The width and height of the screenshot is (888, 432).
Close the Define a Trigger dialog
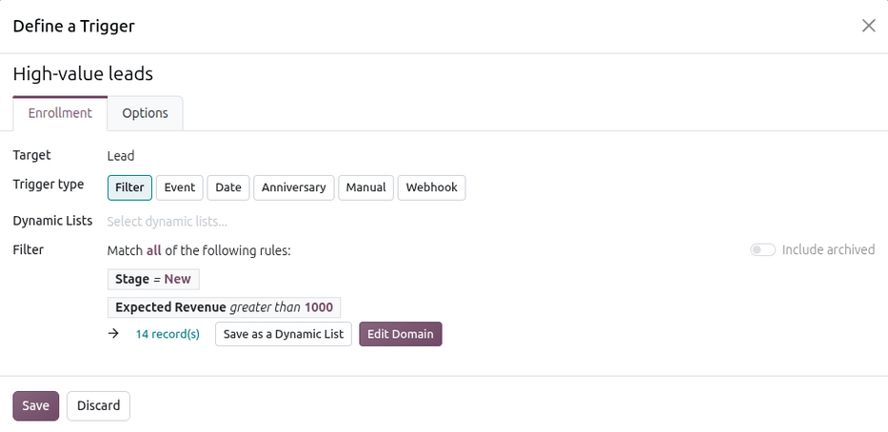click(868, 26)
